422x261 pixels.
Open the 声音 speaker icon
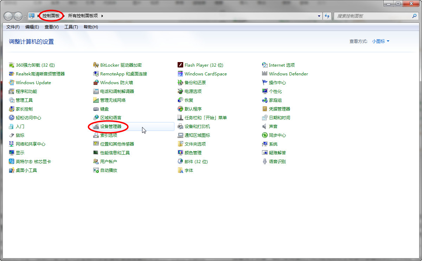coord(265,126)
